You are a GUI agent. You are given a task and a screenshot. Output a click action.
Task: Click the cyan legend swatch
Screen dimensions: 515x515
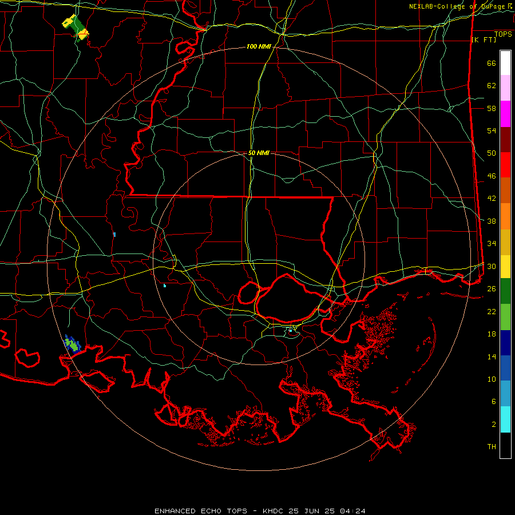click(505, 419)
